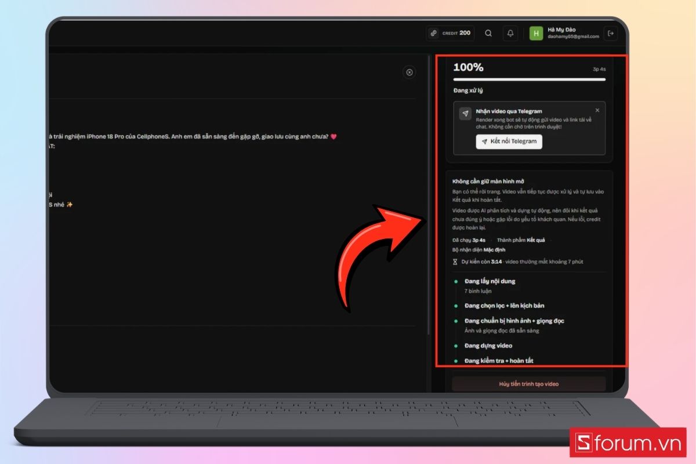This screenshot has height=464, width=696.
Task: Open the search magnifier icon
Action: pos(488,34)
